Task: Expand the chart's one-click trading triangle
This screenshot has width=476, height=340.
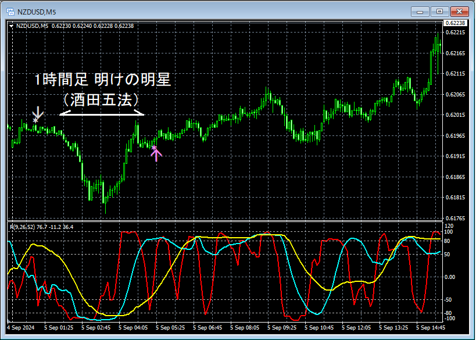Action: click(11, 26)
